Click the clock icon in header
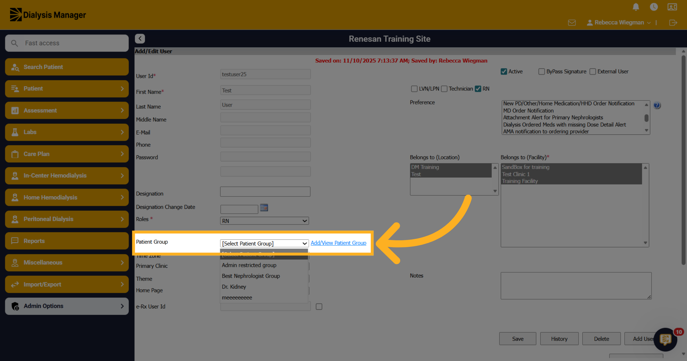The height and width of the screenshot is (361, 687). [x=654, y=7]
